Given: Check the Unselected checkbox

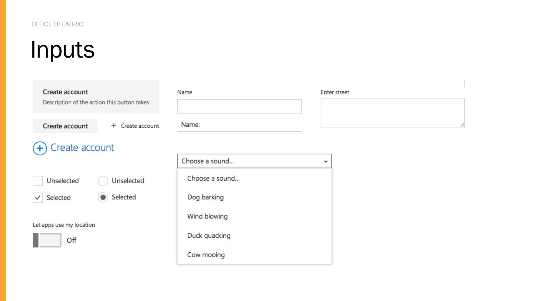Looking at the screenshot, I should pos(38,181).
